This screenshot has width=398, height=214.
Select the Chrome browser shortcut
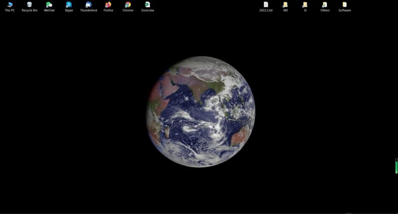coord(128,7)
